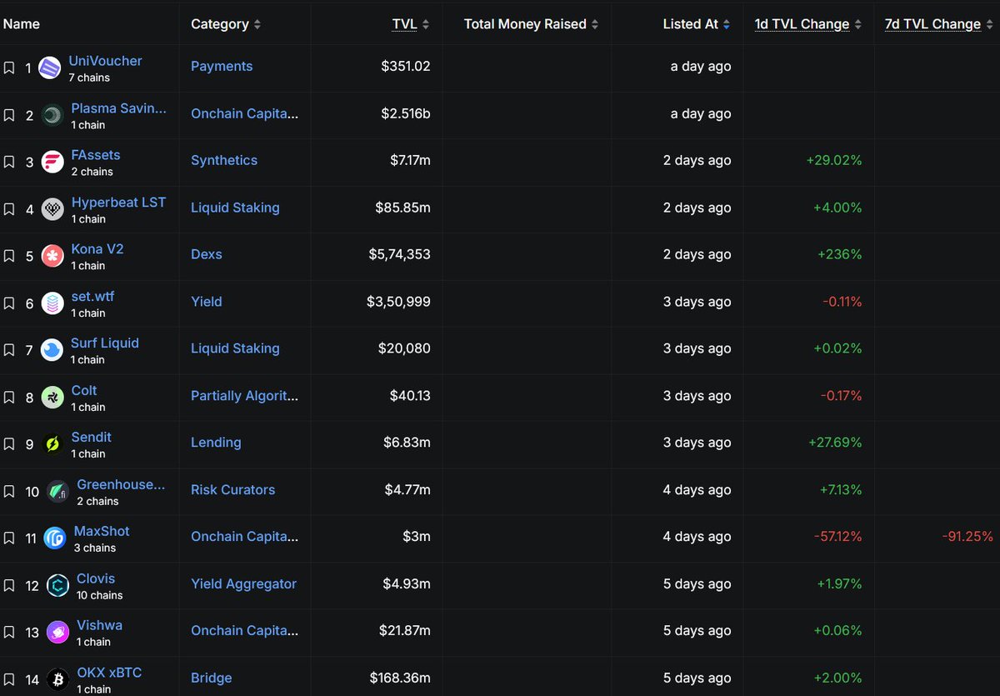The image size is (1000, 696).
Task: Click the FAssets logo icon
Action: [x=52, y=163]
